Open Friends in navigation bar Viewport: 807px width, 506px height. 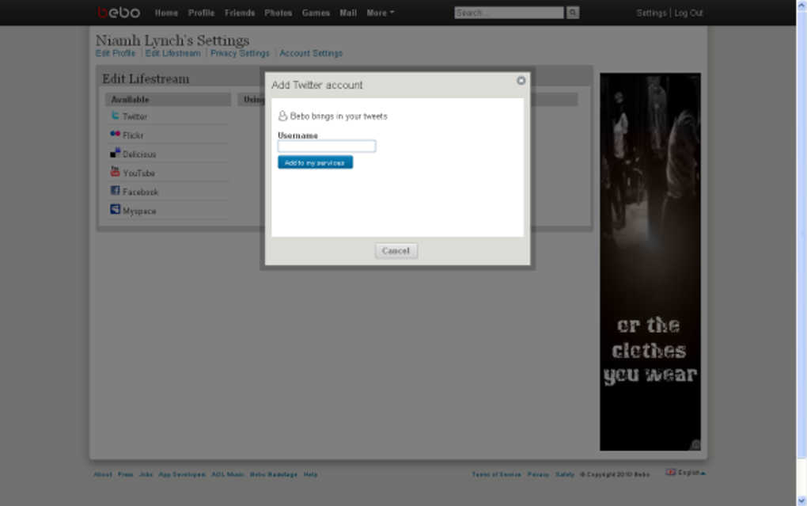click(240, 13)
